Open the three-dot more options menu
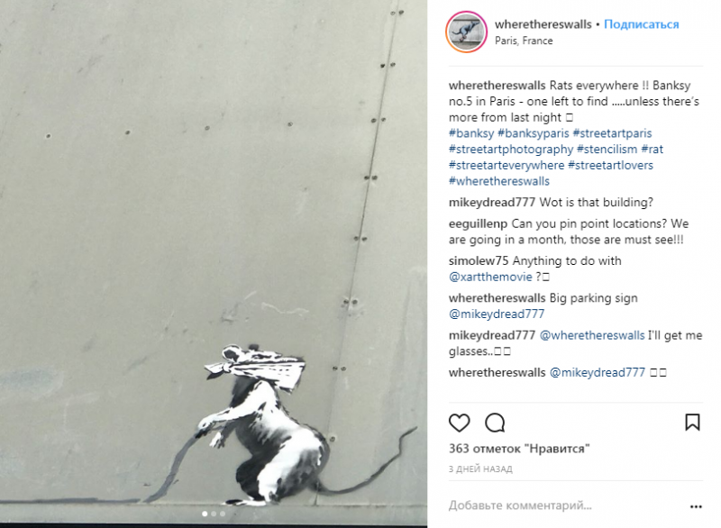 (696, 506)
